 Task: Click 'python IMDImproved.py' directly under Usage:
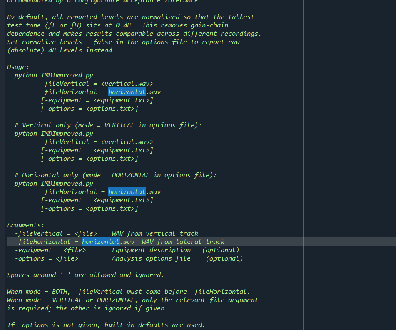click(x=54, y=75)
